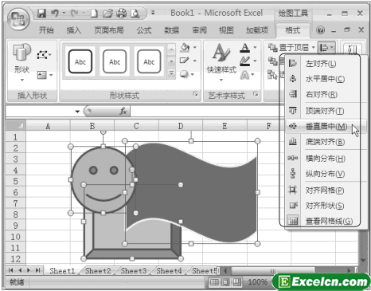
Task: Open Quick Styles (快速样式) WordArt
Action: pos(221,62)
